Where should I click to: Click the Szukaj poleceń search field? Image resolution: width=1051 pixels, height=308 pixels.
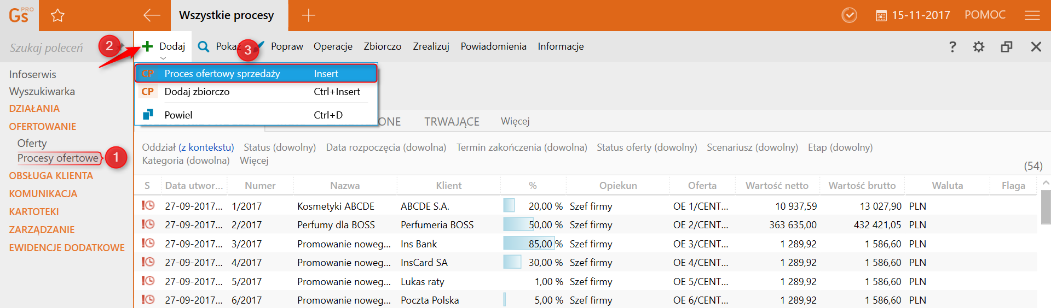point(47,48)
